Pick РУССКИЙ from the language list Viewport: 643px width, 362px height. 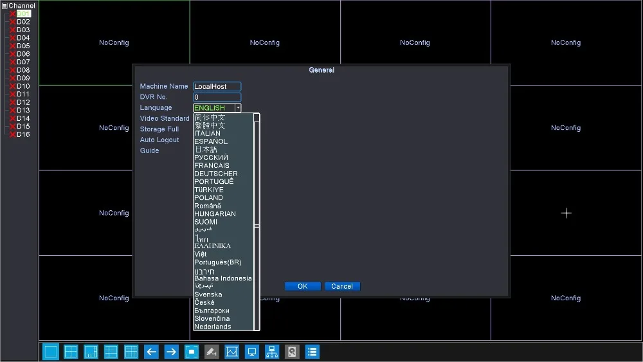coord(211,158)
